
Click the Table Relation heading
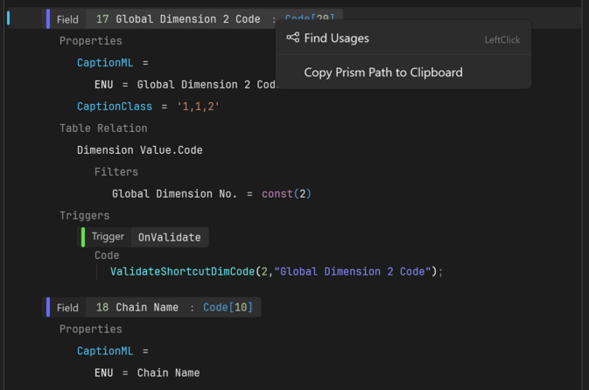coord(103,129)
